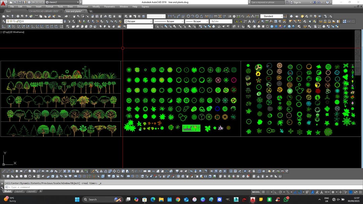Click the command line customize wrench icon
Screen dimensions: 363x204
click(2, 187)
